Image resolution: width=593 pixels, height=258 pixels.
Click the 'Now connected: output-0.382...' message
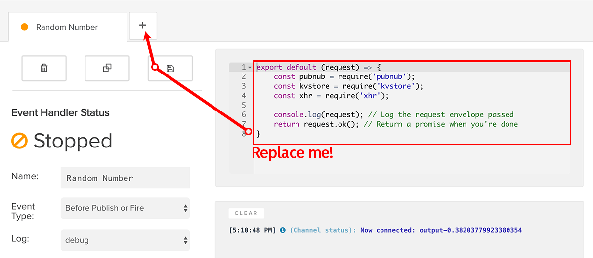coord(441,230)
